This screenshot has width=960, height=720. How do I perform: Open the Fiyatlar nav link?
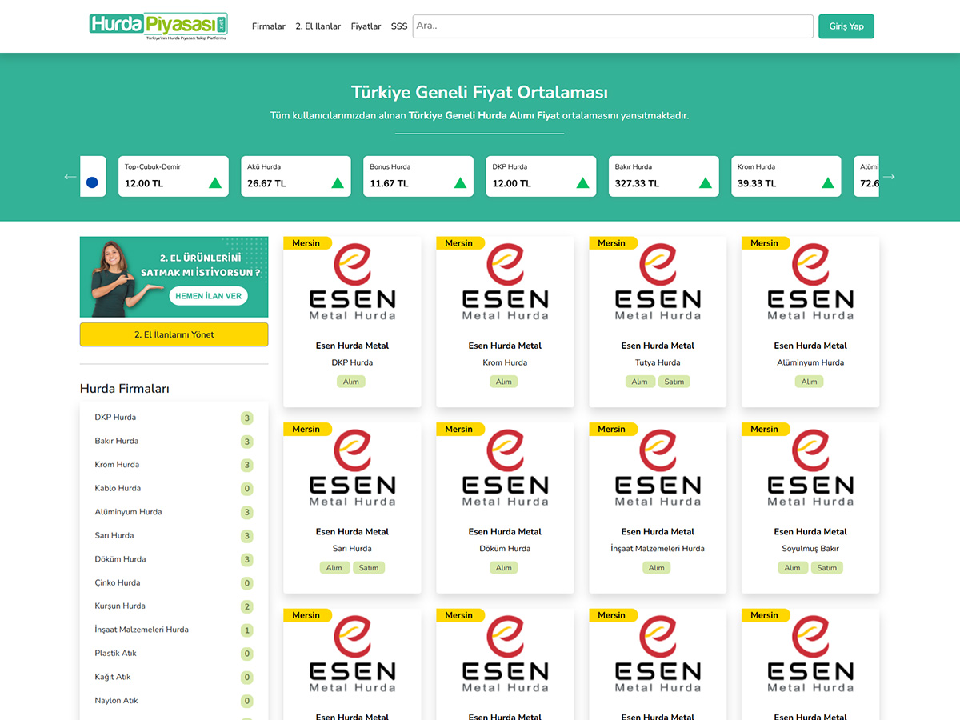366,26
